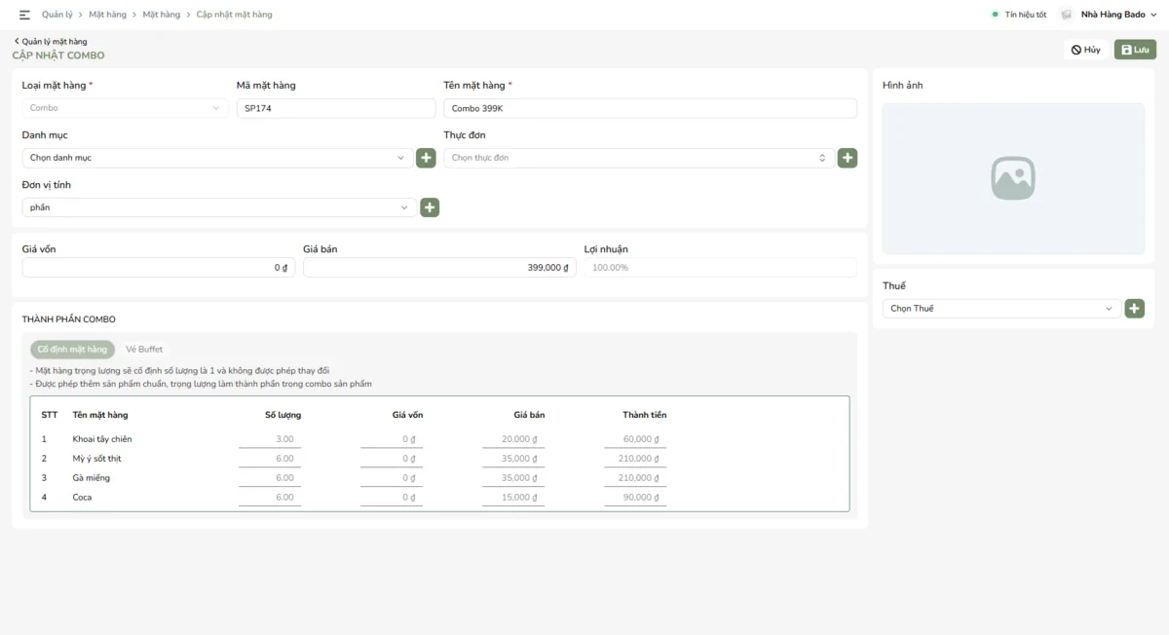1169x635 pixels.
Task: Click the Mã mặt hàng field SP174
Action: [x=336, y=108]
